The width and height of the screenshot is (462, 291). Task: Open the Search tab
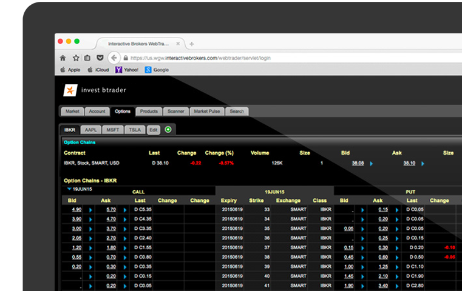237,111
